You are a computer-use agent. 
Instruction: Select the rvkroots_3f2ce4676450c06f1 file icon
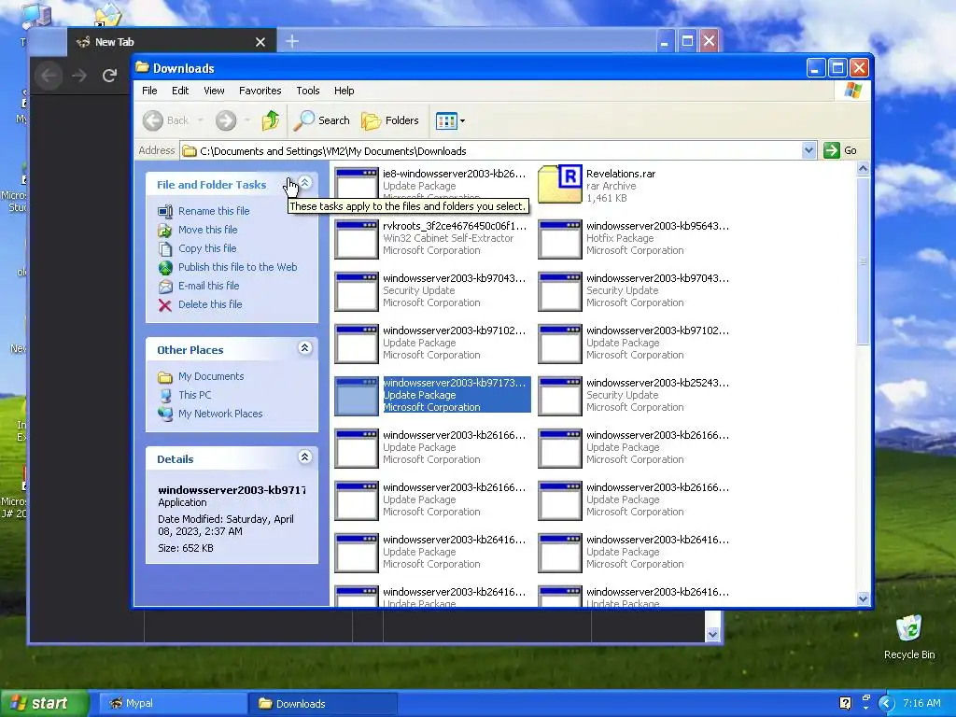pyautogui.click(x=357, y=239)
